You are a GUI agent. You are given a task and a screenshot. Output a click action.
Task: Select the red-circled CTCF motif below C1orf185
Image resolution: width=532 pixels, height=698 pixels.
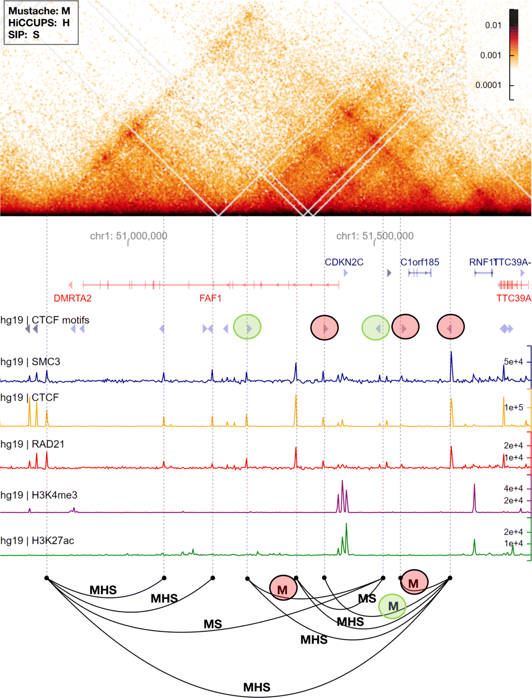point(405,326)
